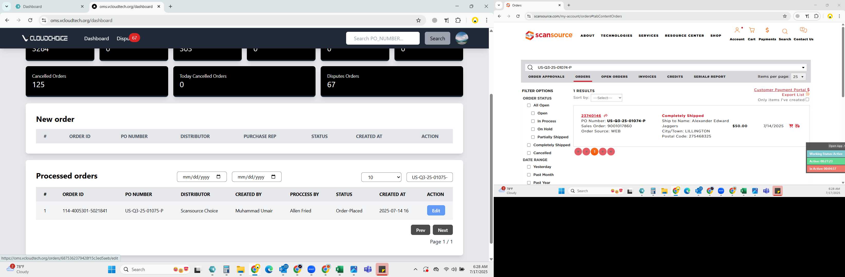Open extensions puzzle icon in OMS browser window

coord(458,20)
